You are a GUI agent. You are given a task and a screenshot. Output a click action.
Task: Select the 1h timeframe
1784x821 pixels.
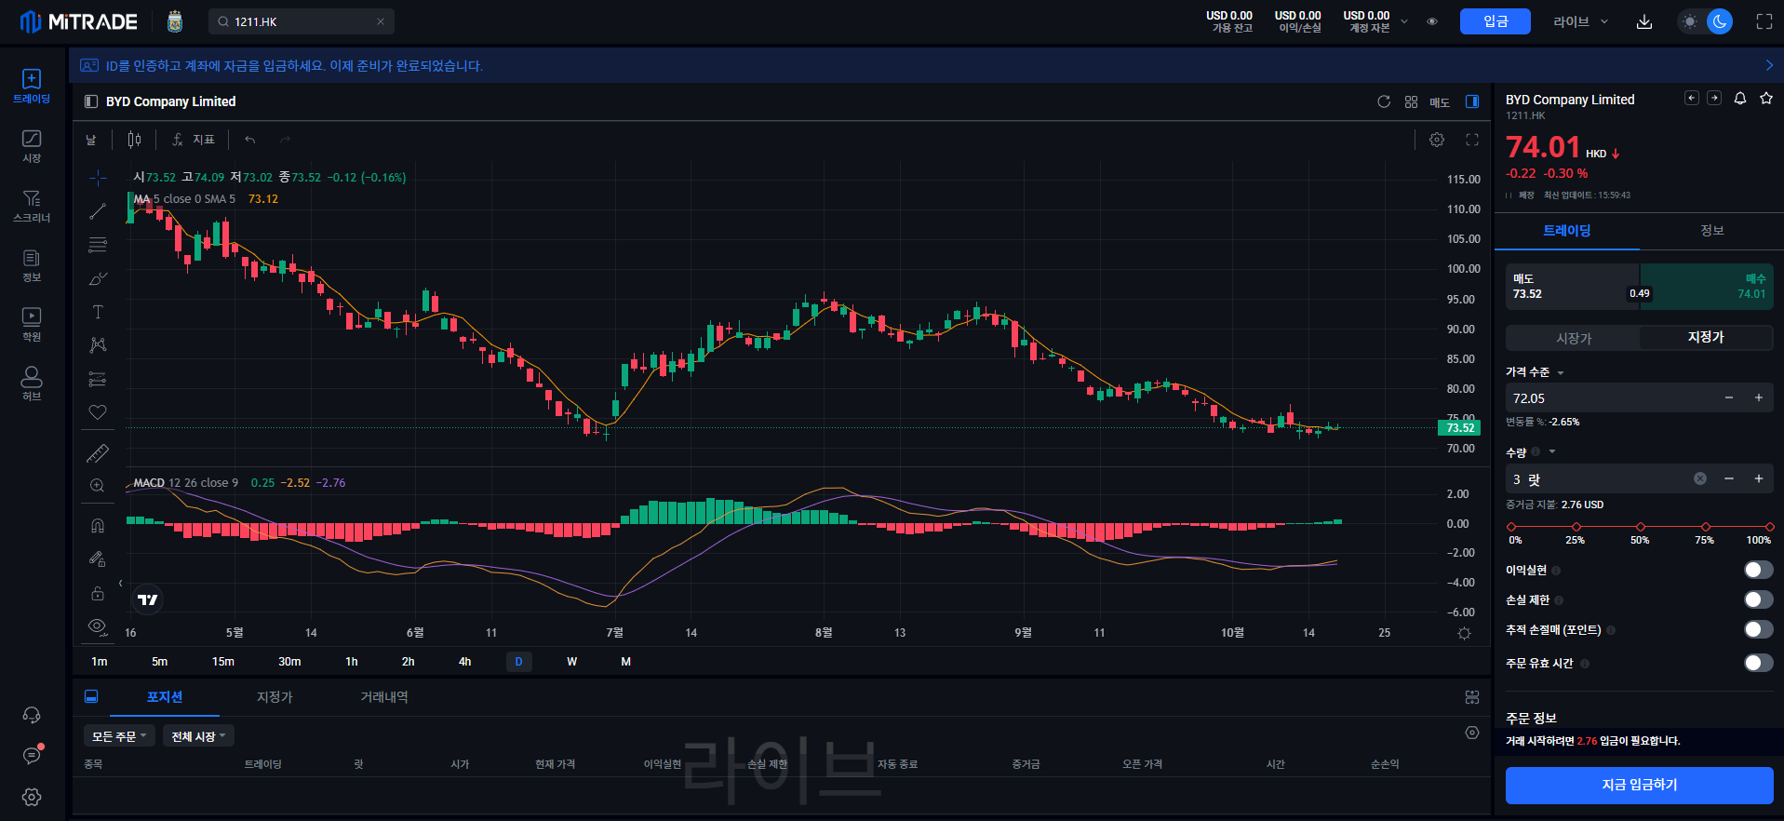(x=352, y=662)
